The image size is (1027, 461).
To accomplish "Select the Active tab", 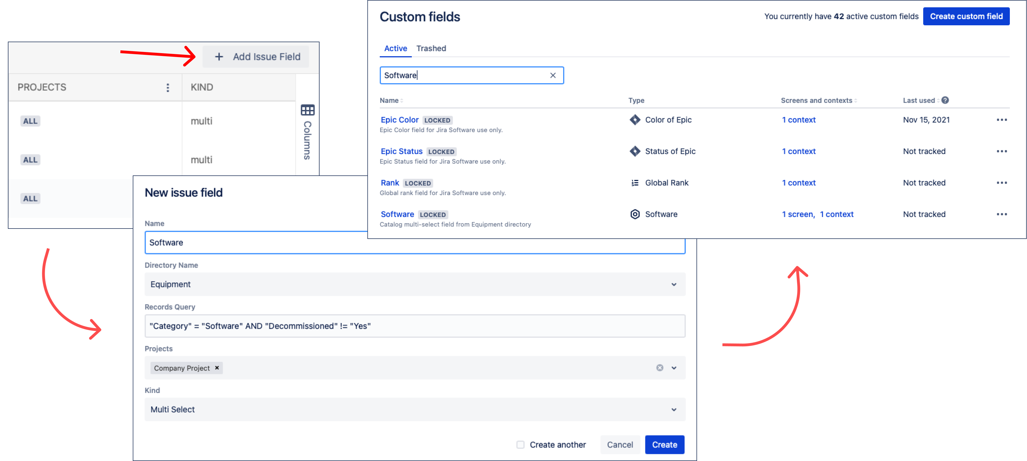I will 395,49.
